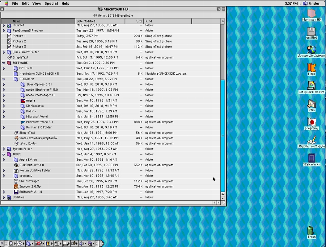This screenshot has width=326, height=247.
Task: Open the View menu
Action: [x=37, y=3]
